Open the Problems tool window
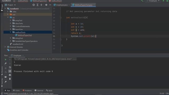169x95 pixels. click(27, 91)
